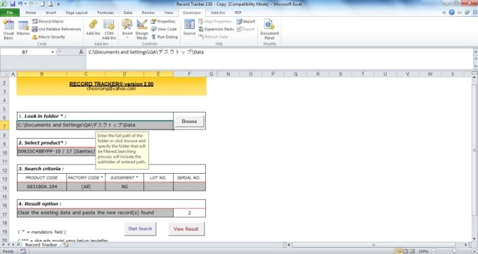
Task: Open the Name Box dropdown
Action: 53,52
